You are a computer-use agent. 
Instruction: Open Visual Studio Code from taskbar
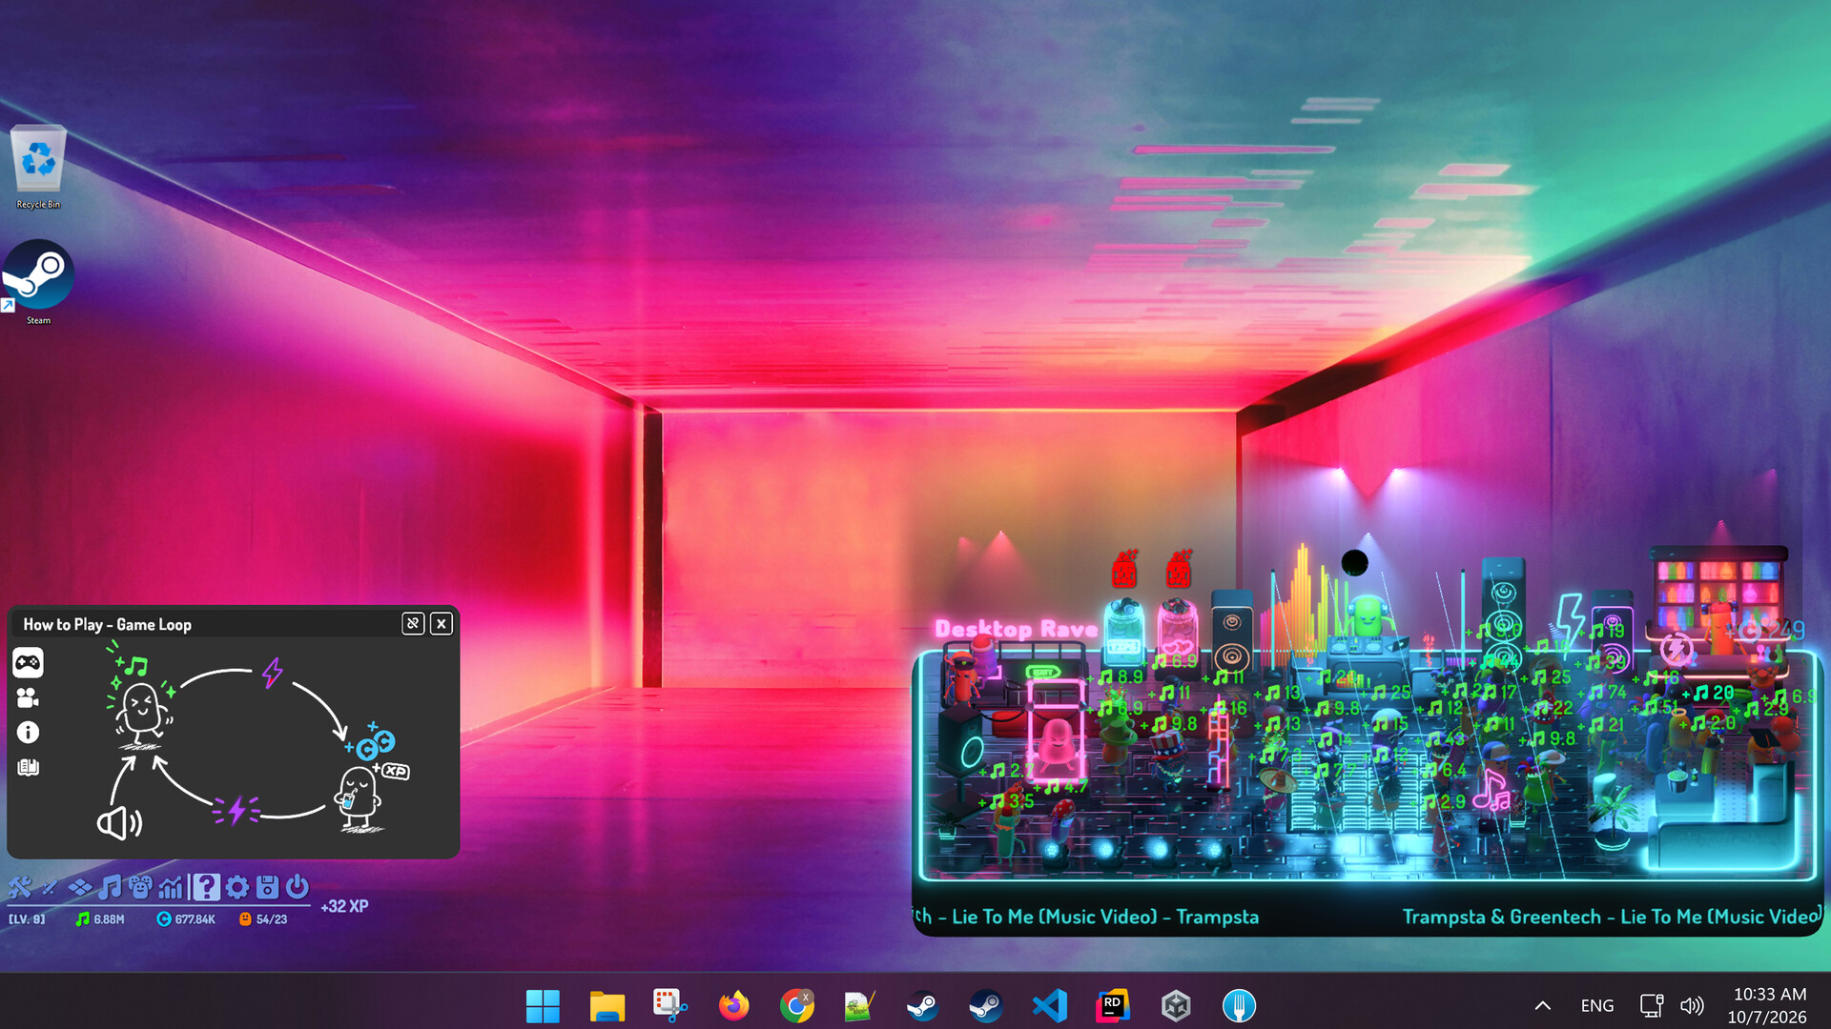(x=1050, y=1005)
